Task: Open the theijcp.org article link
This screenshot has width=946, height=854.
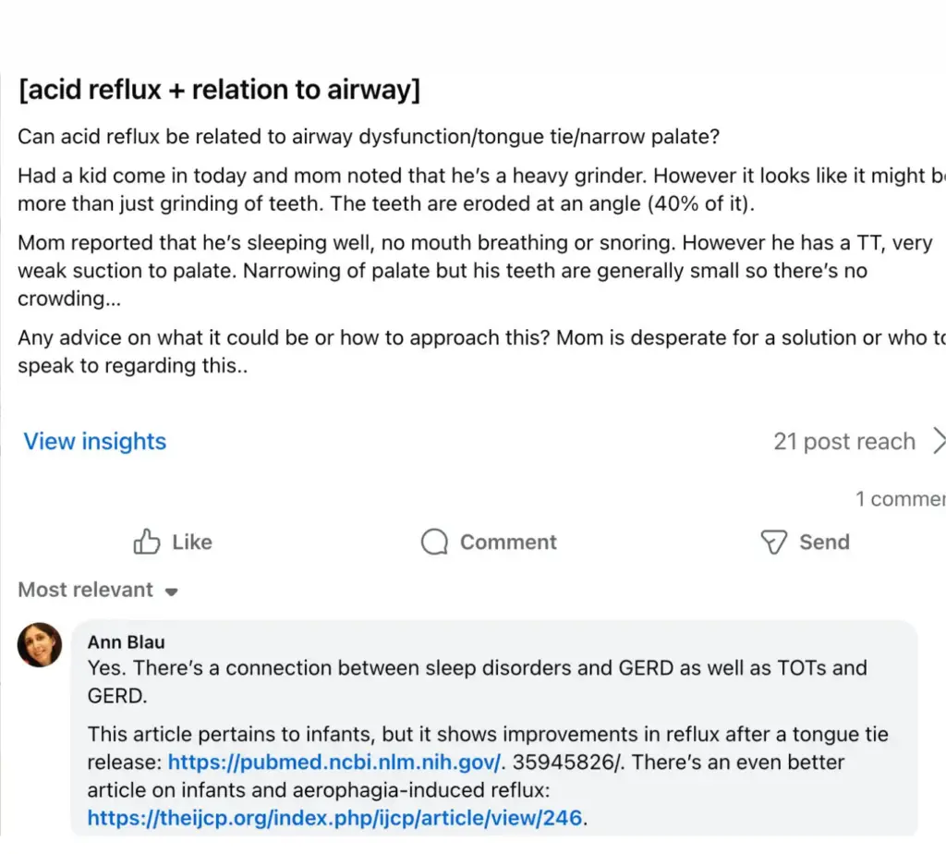Action: pyautogui.click(x=334, y=818)
